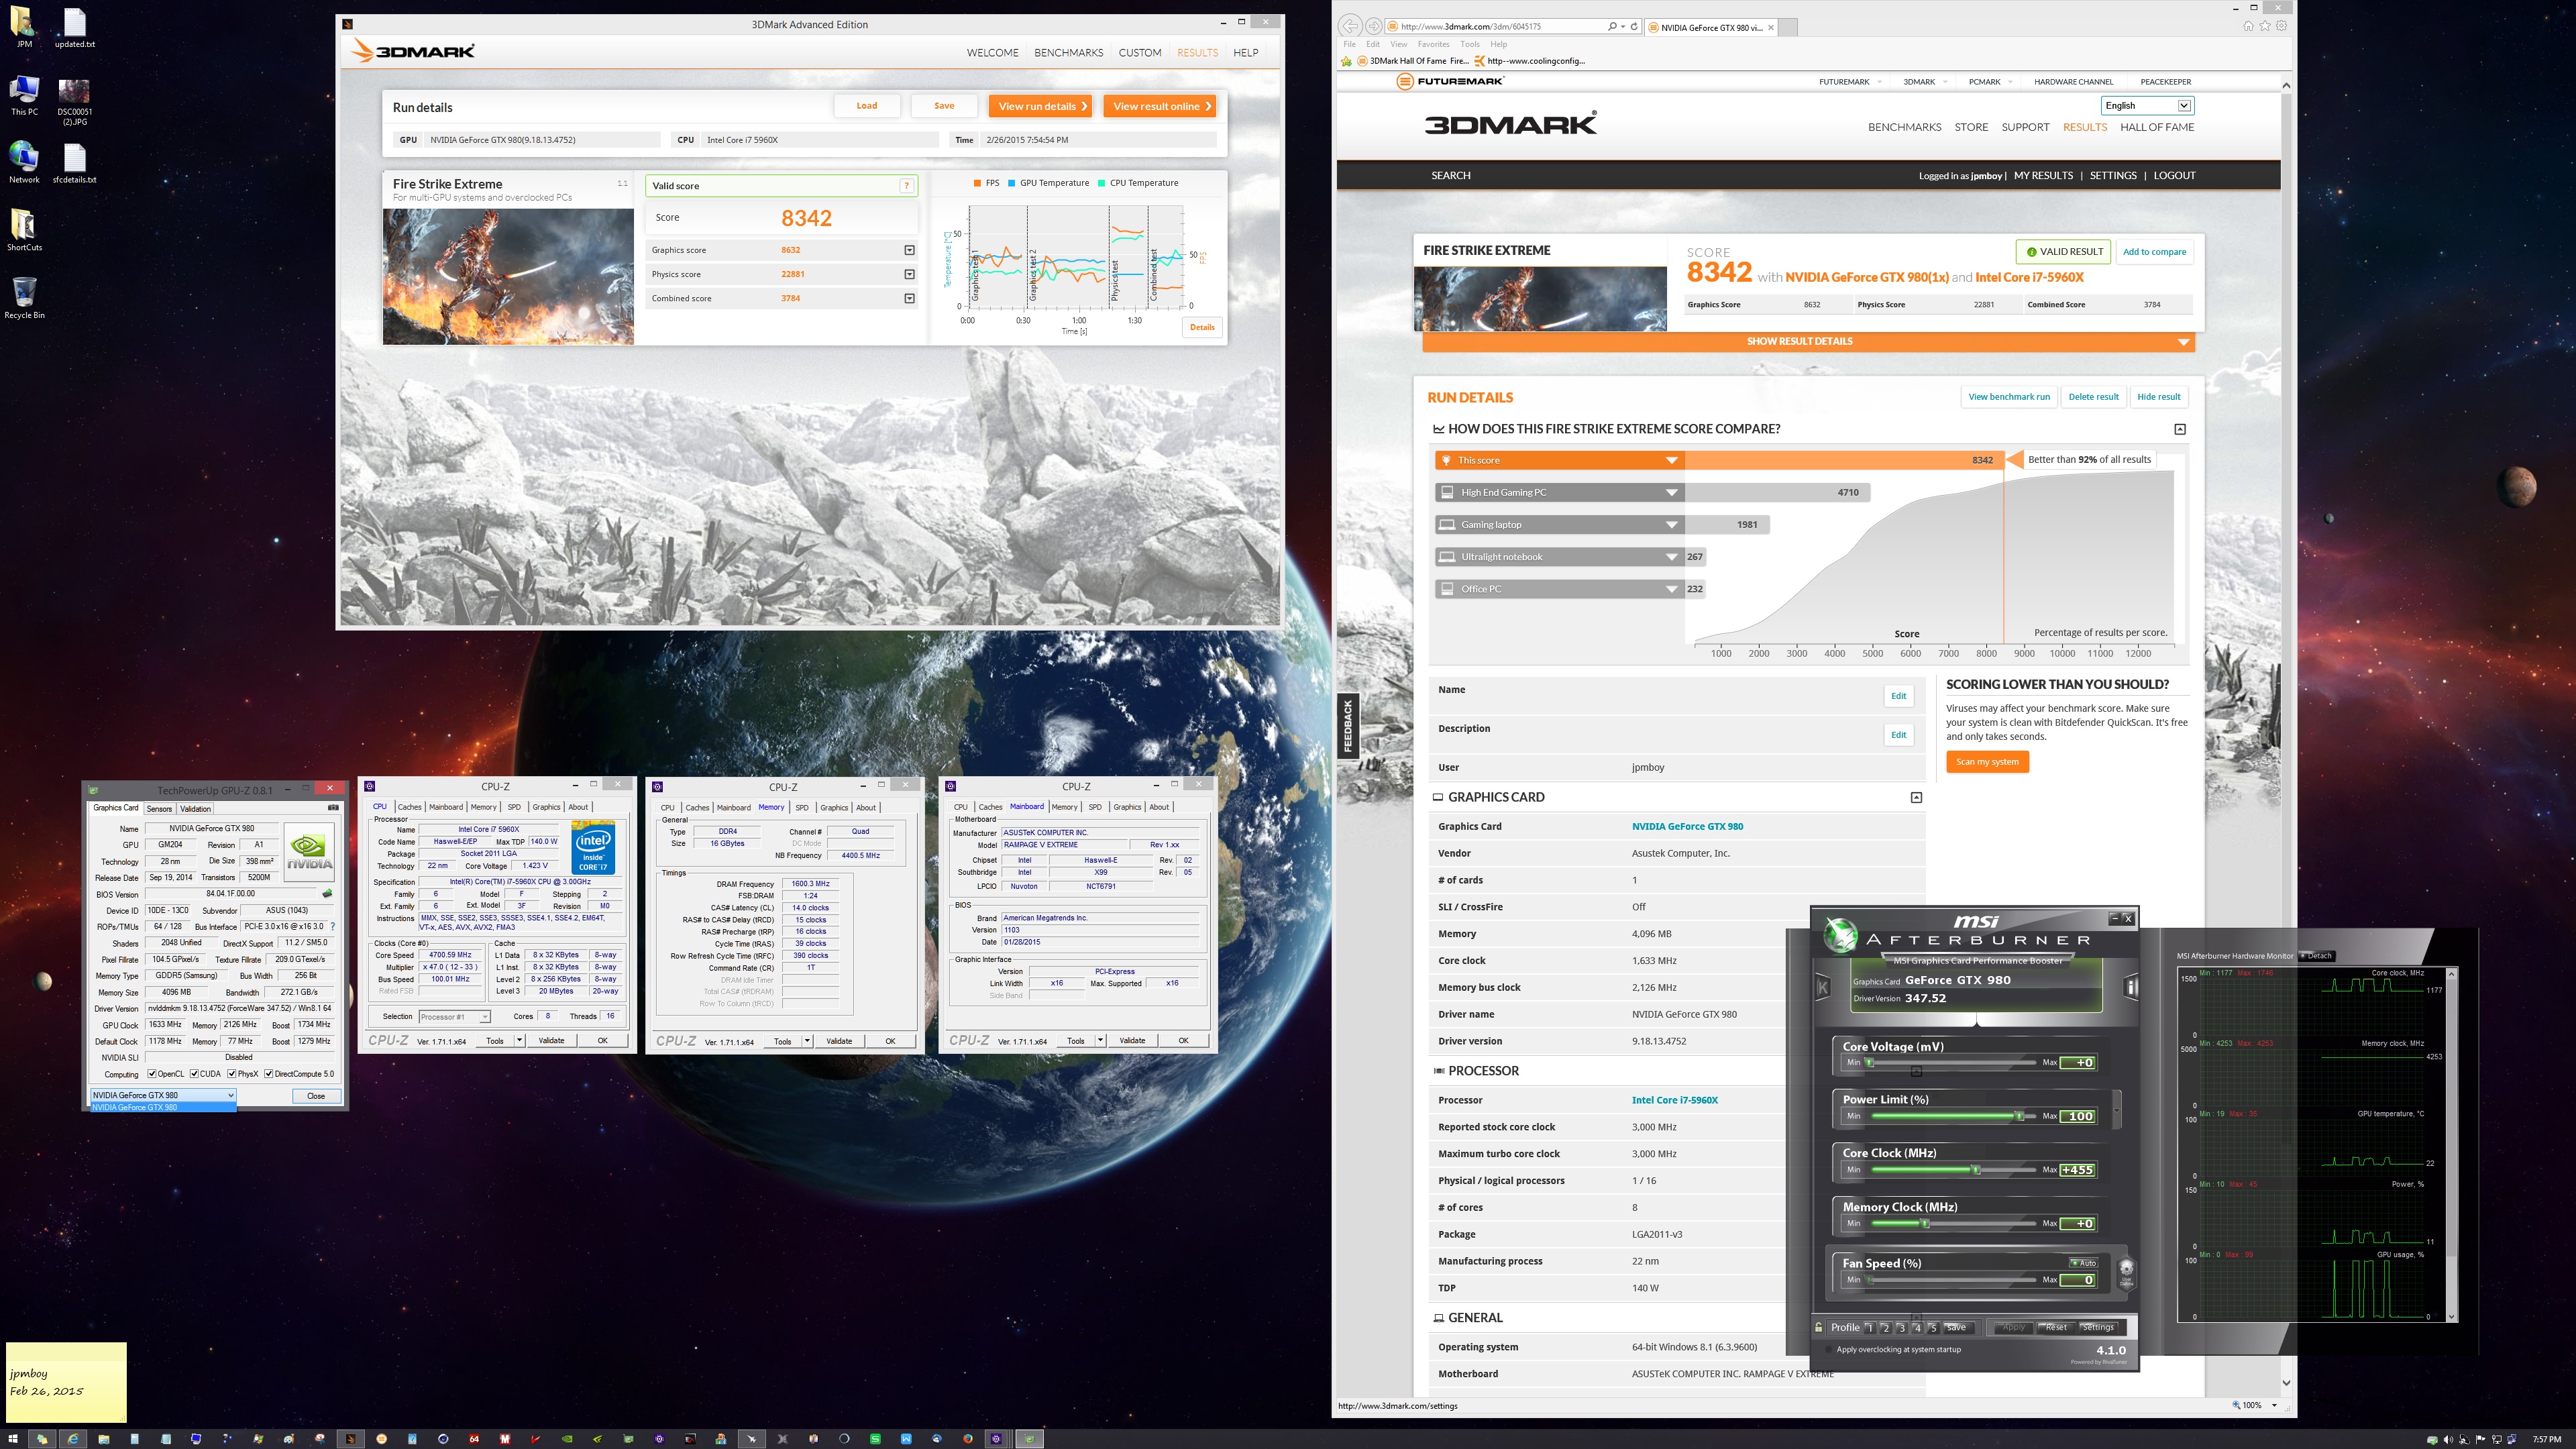Uncheck the PhysX checkbox in GPU-Z
The width and height of the screenshot is (2576, 1449).
232,1074
